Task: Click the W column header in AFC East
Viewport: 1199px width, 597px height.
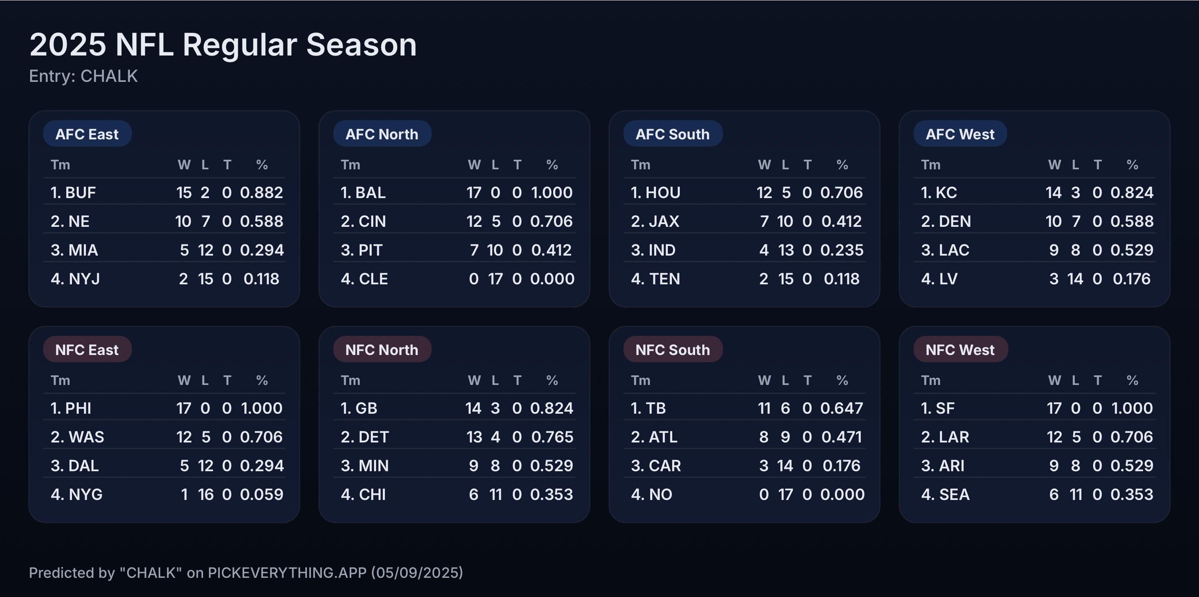Action: click(184, 165)
